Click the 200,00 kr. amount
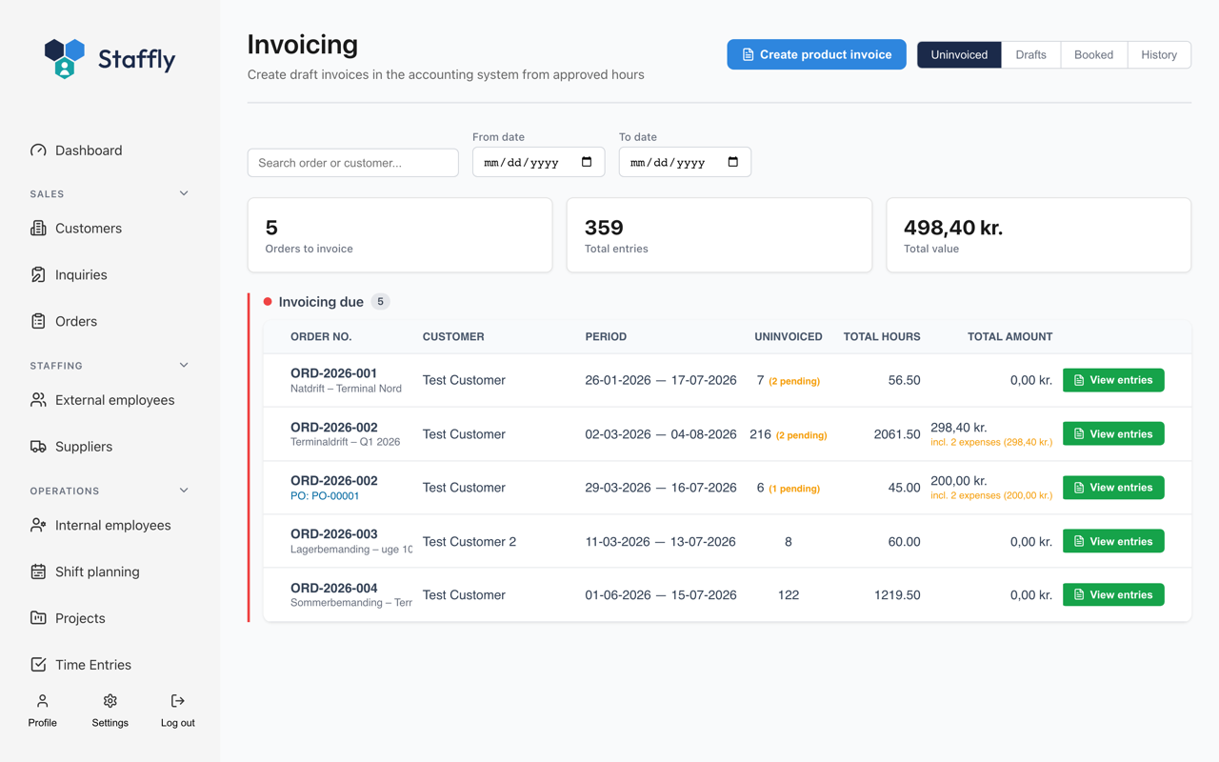1219x762 pixels. tap(958, 481)
